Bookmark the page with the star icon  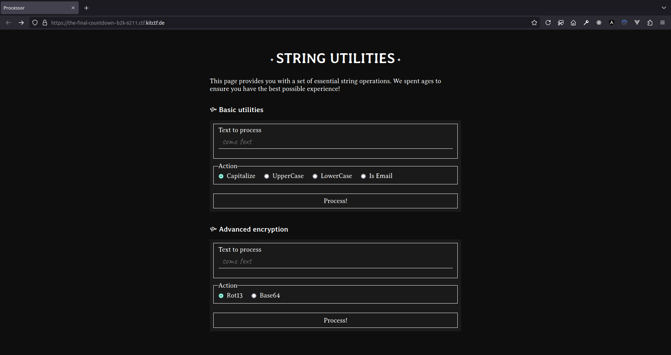point(534,23)
